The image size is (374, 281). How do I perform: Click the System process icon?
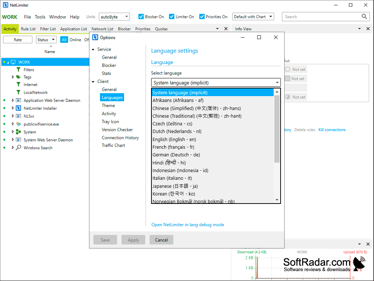point(18,132)
